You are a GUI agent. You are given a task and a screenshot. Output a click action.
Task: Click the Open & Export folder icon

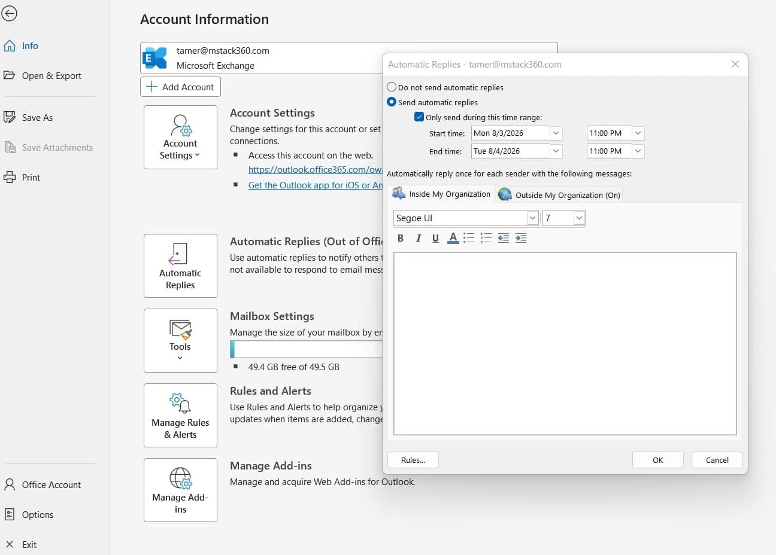point(10,75)
